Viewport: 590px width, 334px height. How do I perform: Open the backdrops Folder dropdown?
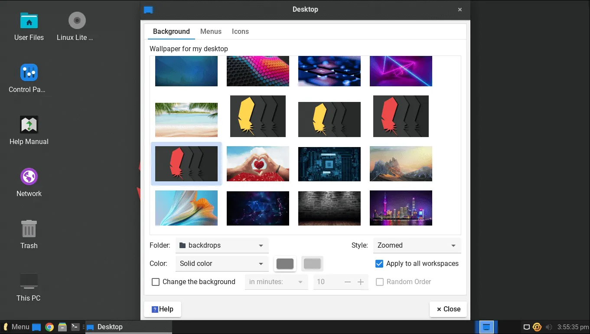tap(222, 245)
